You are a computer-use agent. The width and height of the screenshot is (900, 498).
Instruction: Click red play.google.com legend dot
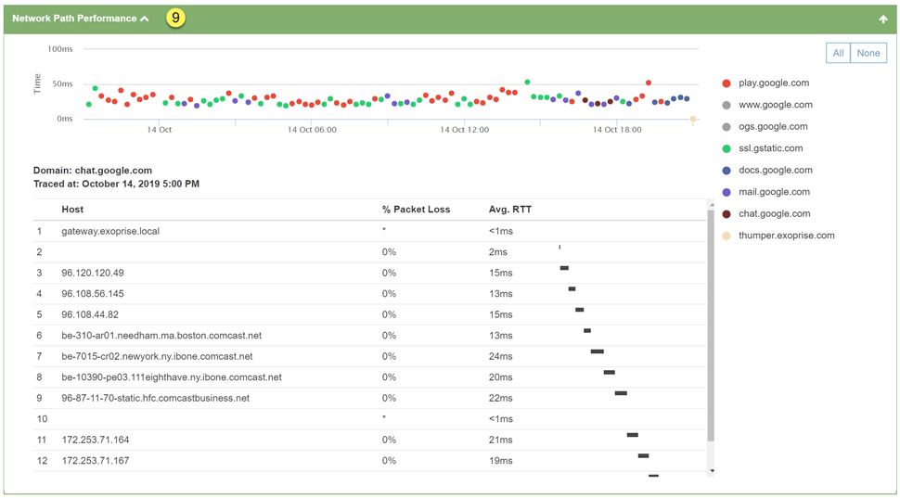click(726, 83)
